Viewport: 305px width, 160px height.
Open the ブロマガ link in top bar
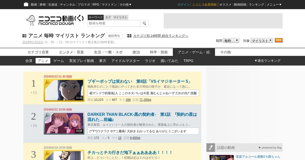click(84, 5)
